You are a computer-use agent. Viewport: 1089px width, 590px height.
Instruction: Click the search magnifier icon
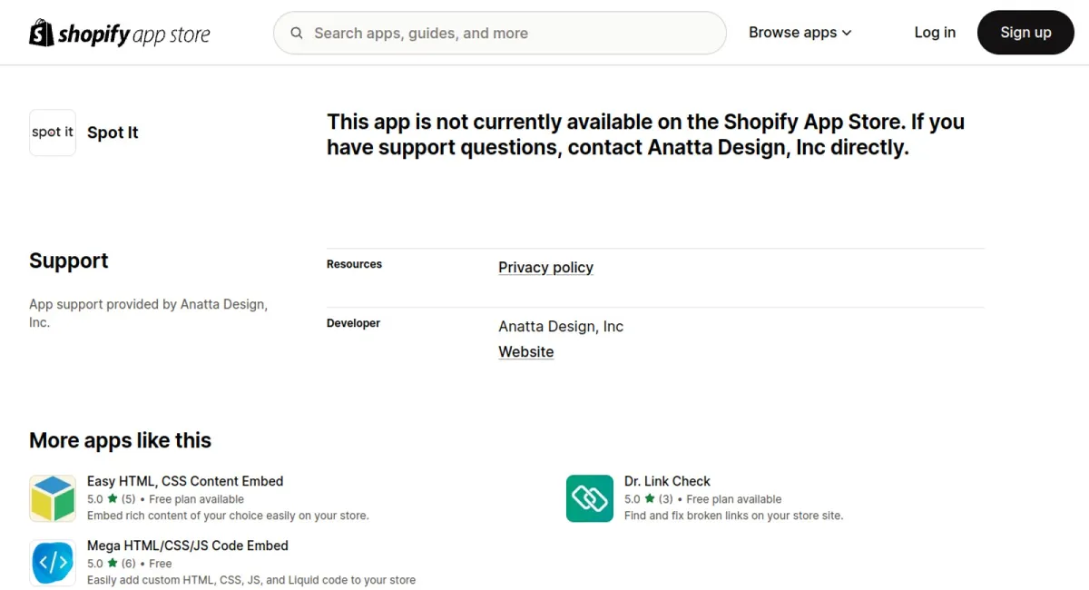pos(297,33)
